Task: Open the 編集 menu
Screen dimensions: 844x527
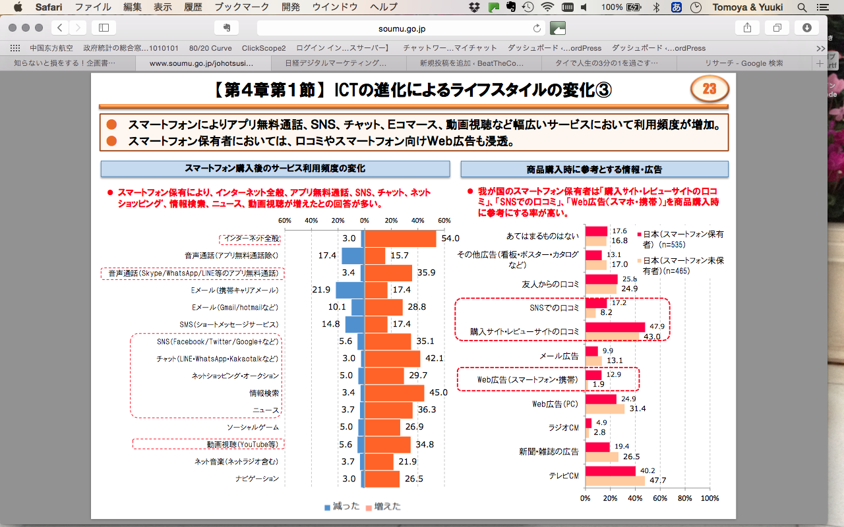Action: point(132,7)
